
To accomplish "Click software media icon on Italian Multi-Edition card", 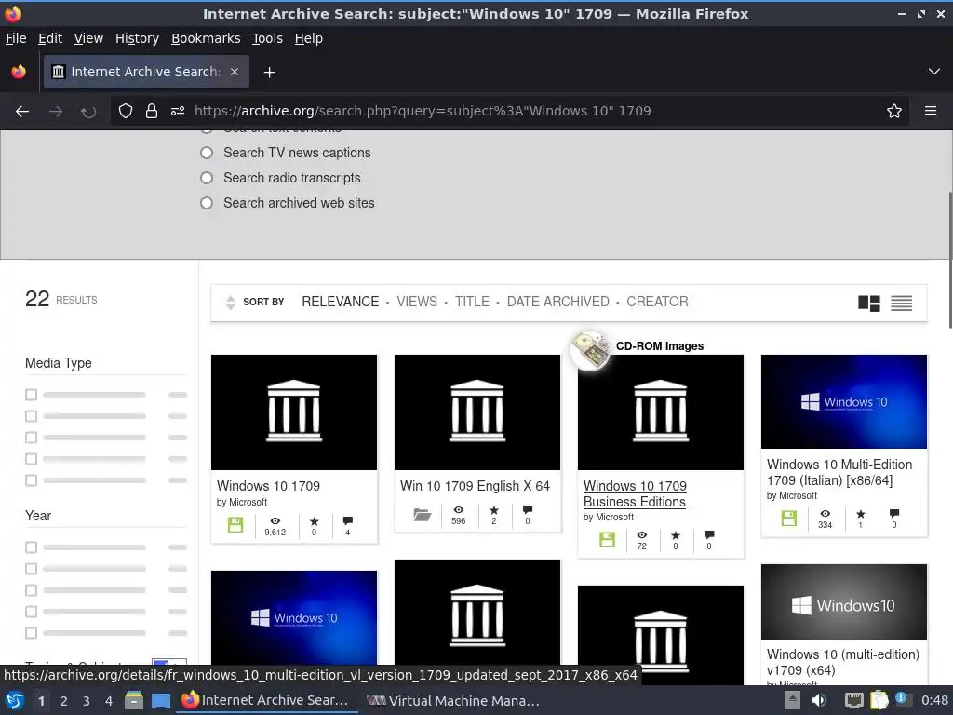I will point(789,518).
